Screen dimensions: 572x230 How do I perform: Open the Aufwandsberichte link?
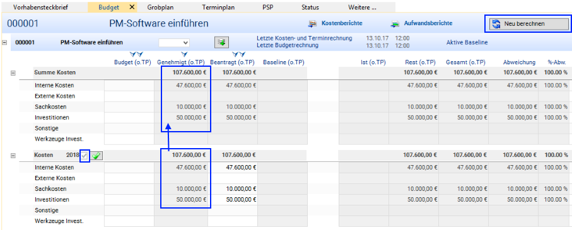click(428, 23)
